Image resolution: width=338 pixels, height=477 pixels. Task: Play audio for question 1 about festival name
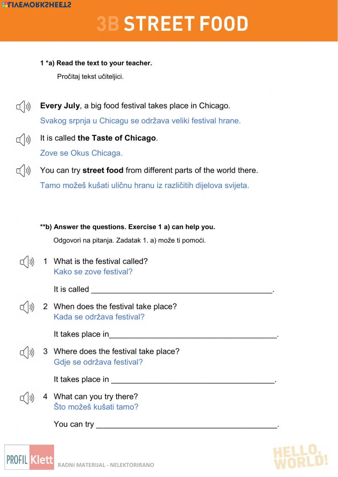[27, 262]
